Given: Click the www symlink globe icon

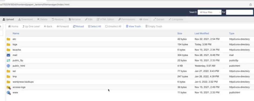Looking at the screenshot, I should (9, 93).
